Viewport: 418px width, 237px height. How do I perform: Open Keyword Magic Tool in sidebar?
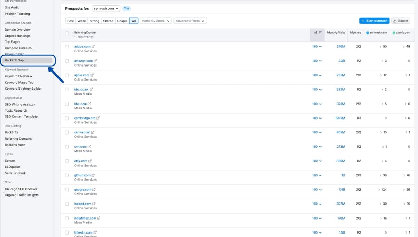[x=20, y=83]
